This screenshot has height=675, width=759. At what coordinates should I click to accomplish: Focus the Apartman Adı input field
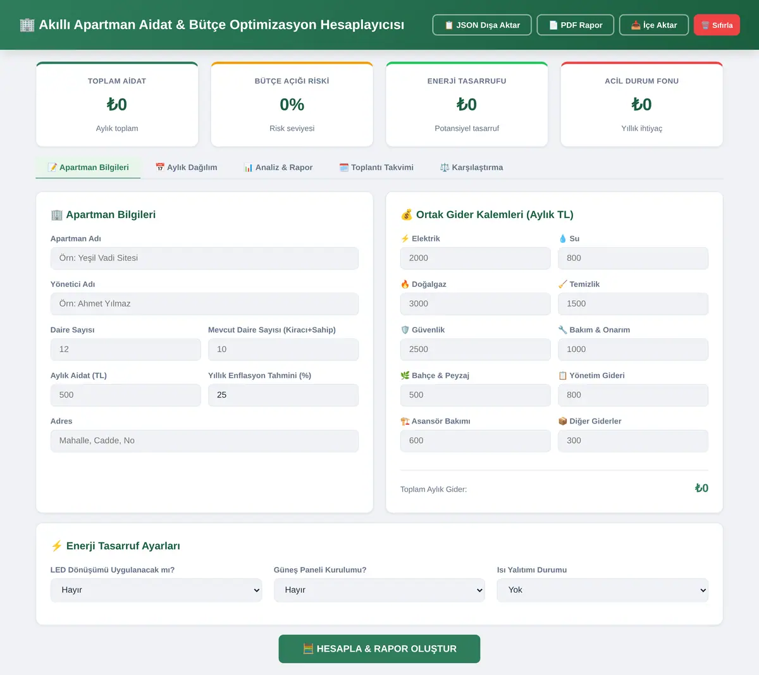pyautogui.click(x=204, y=258)
